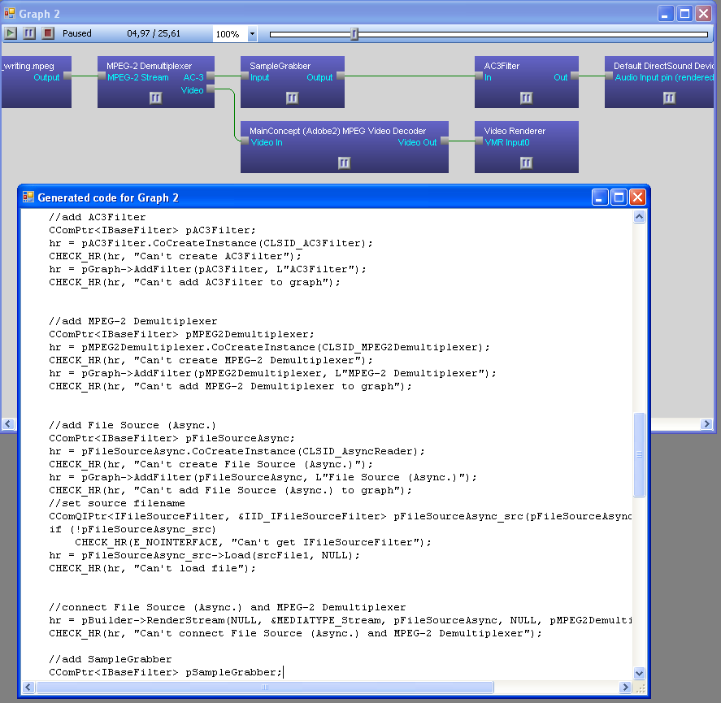Select the AC3Filter filter title

(502, 66)
